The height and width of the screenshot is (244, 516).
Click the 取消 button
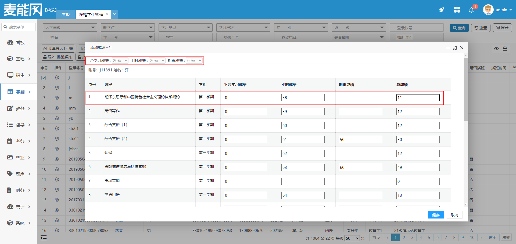[454, 215]
